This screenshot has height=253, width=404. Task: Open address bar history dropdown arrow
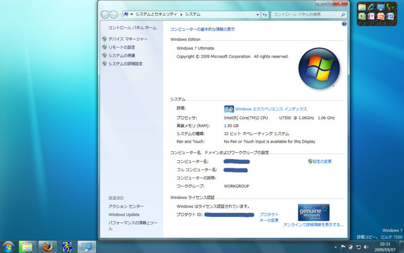258,15
